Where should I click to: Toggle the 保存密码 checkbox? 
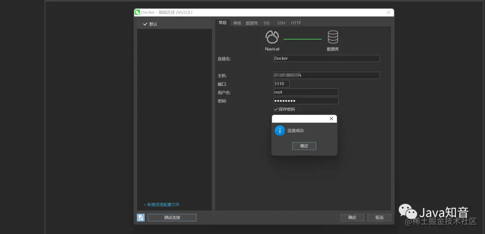[x=276, y=109]
